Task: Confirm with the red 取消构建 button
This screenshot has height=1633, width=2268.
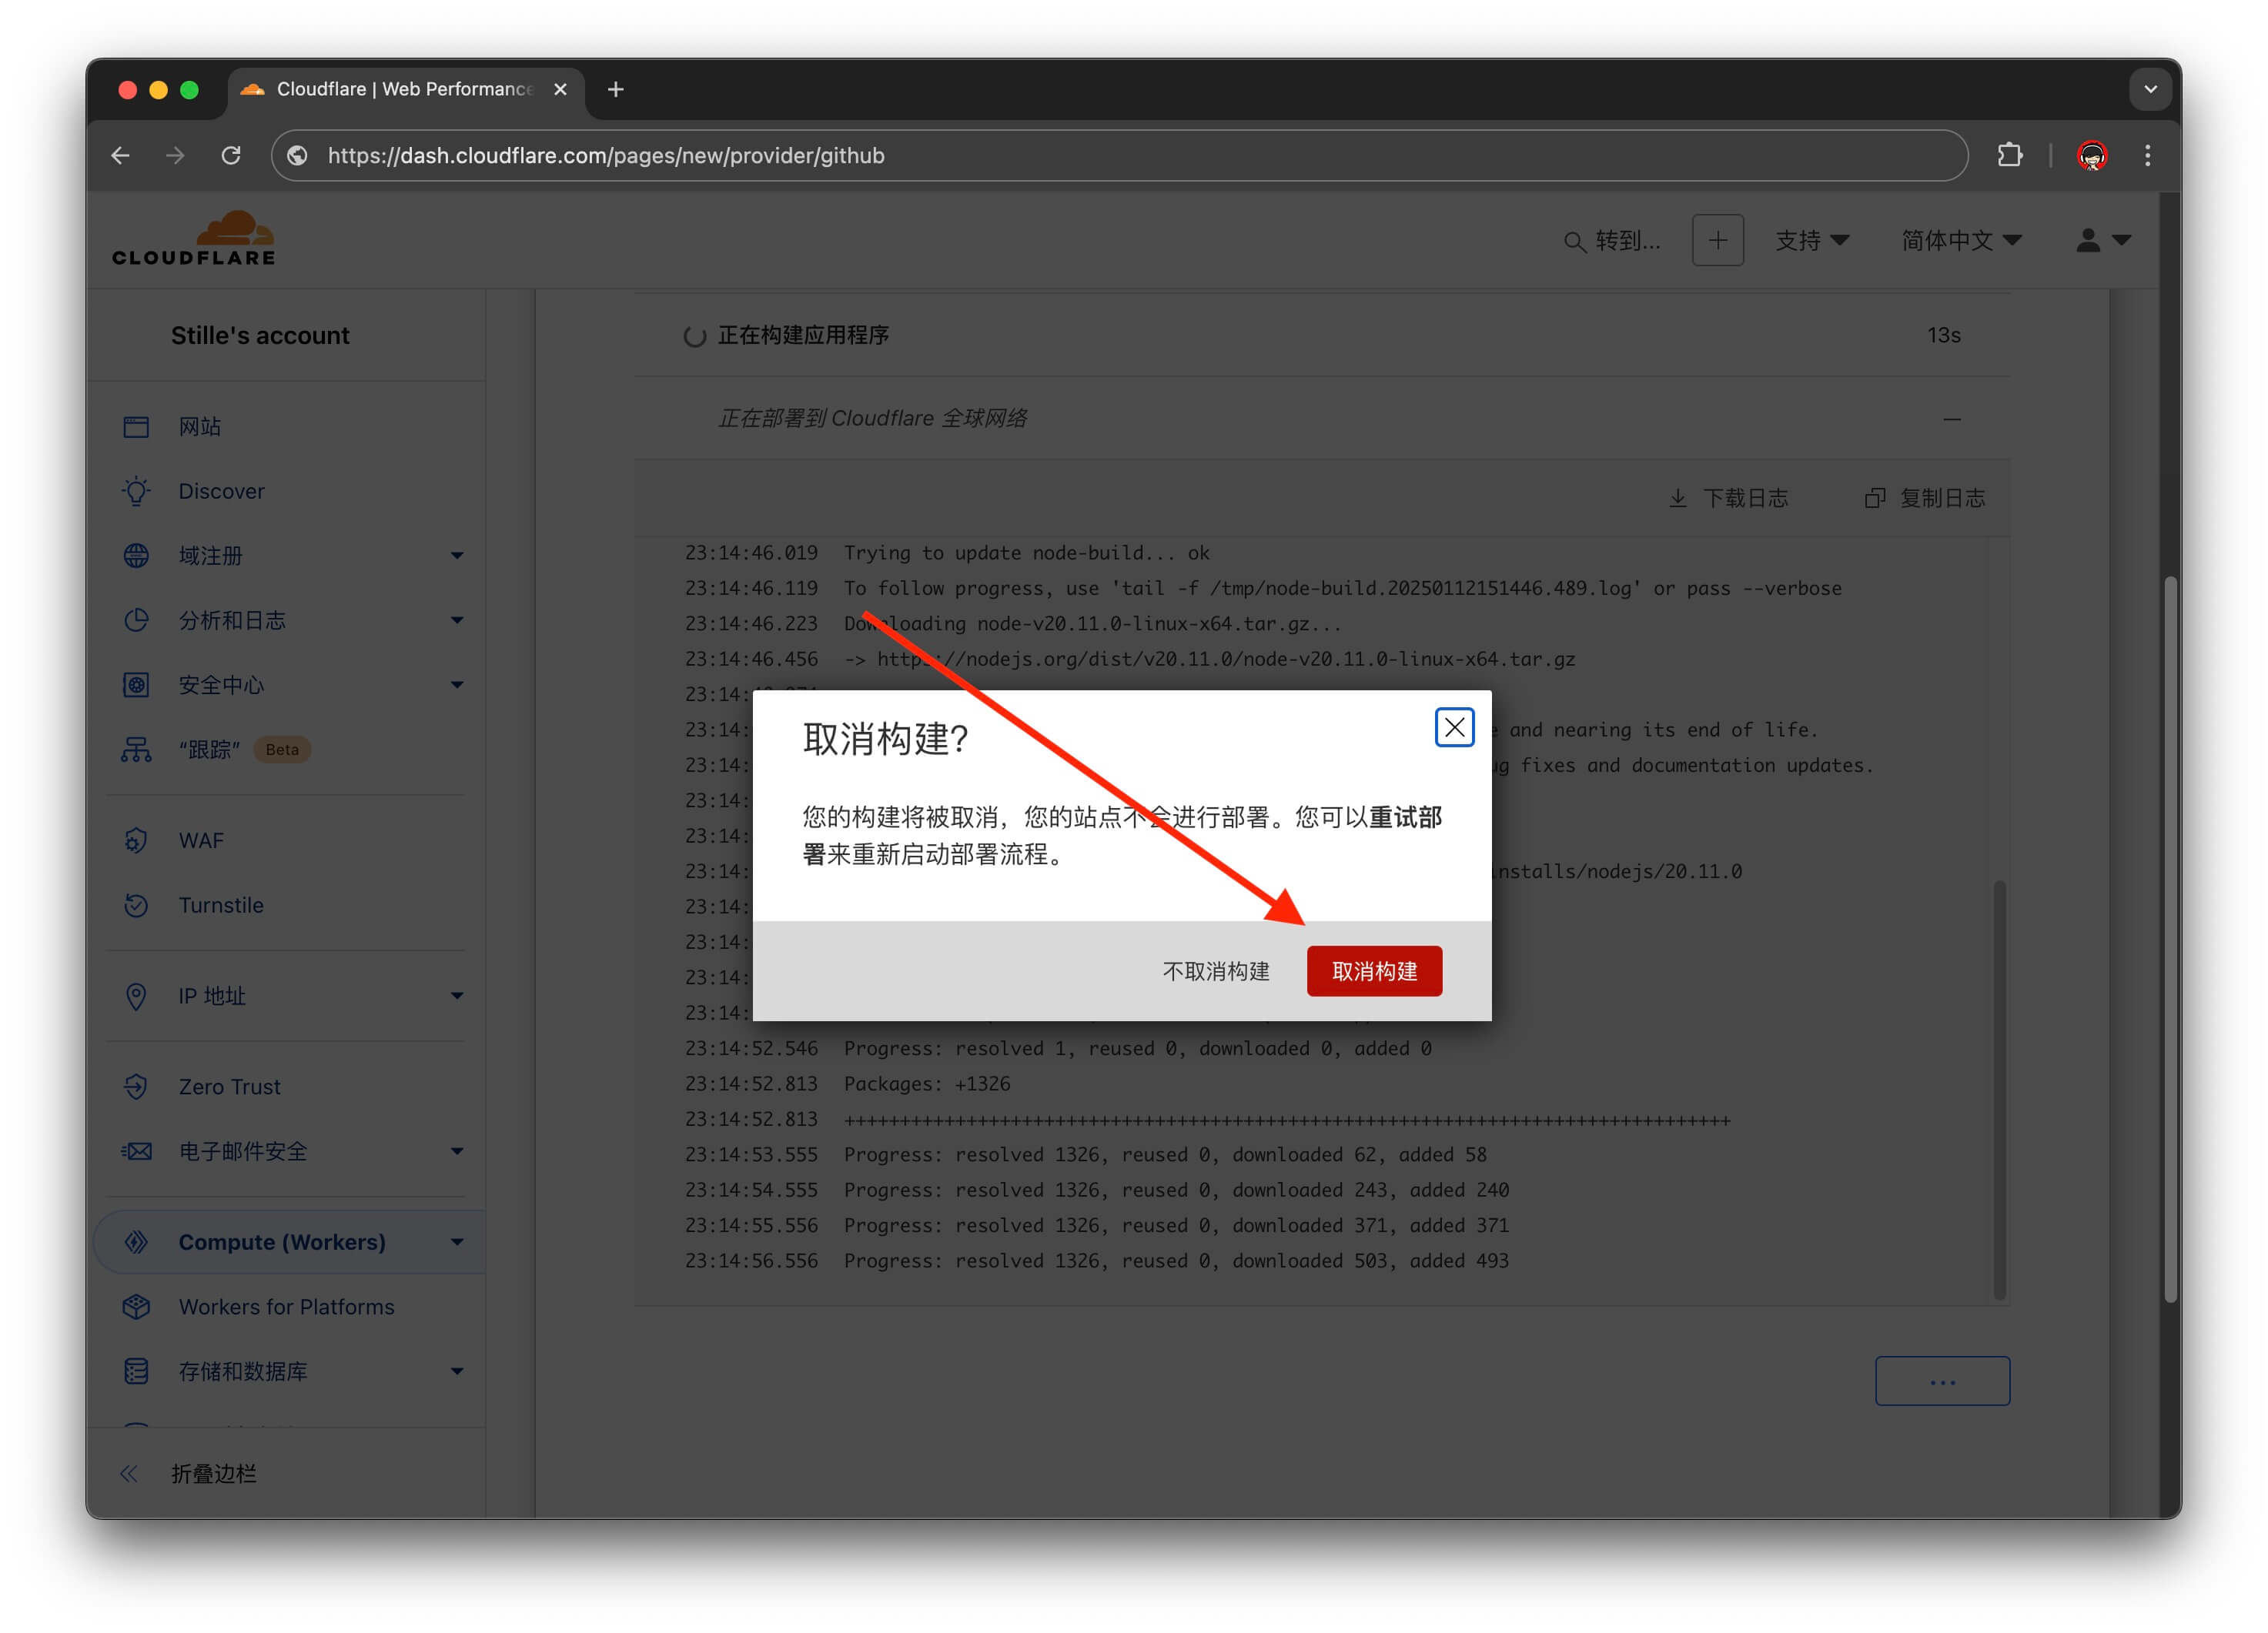Action: pos(1374,970)
